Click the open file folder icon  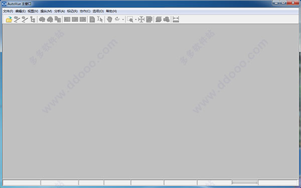(9, 20)
